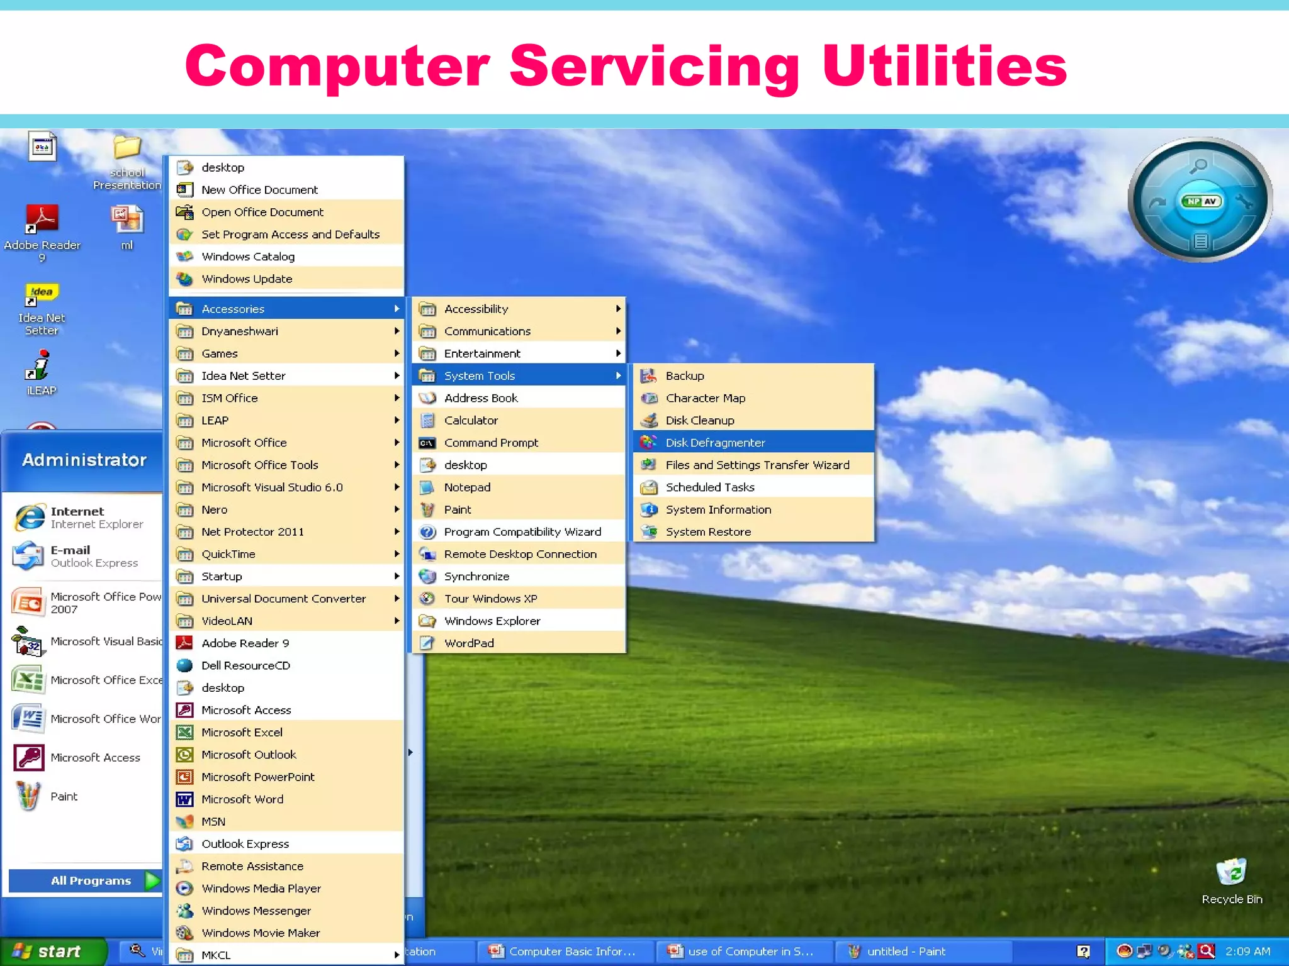The image size is (1289, 966).
Task: Expand the Games program folder
Action: click(x=286, y=353)
